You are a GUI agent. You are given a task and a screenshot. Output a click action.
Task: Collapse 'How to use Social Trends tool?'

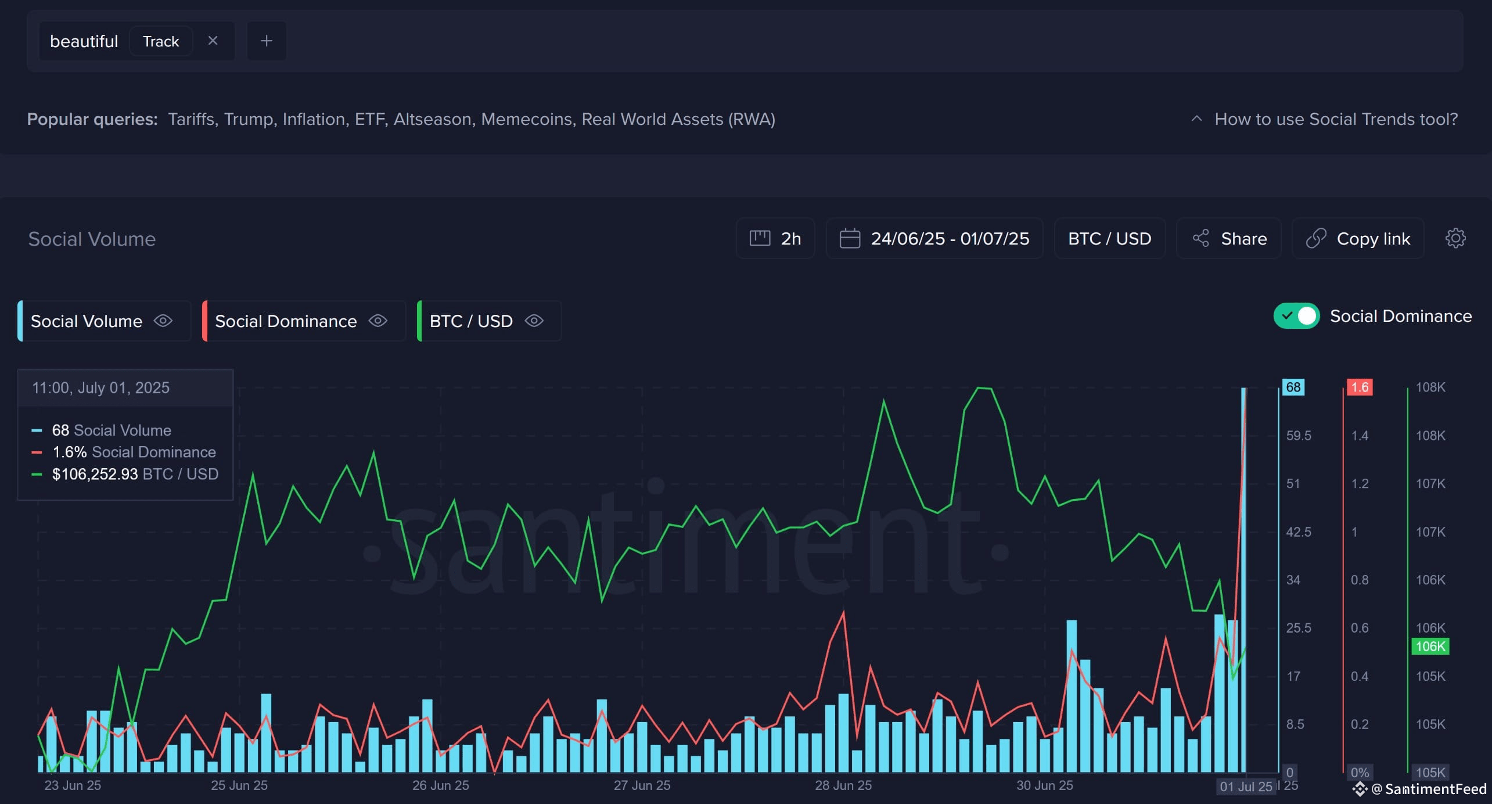point(1325,119)
